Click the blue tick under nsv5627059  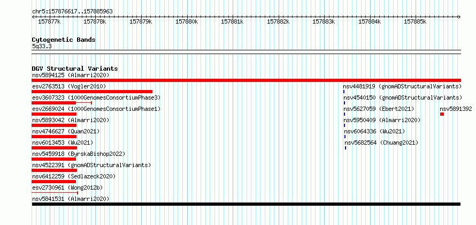click(x=344, y=114)
